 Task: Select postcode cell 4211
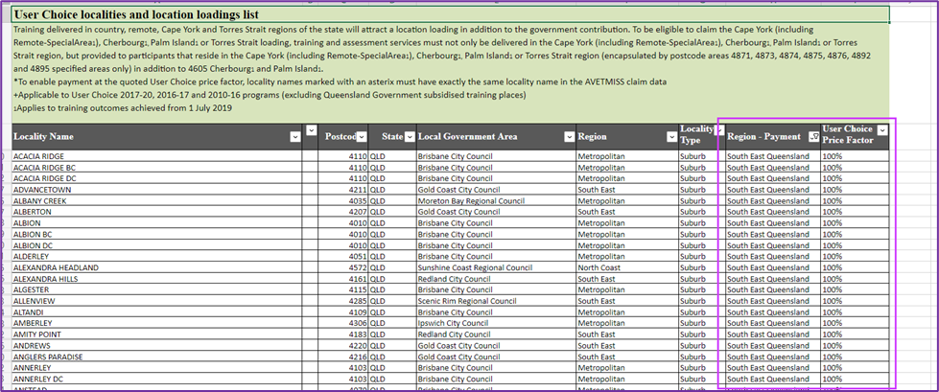coord(343,190)
